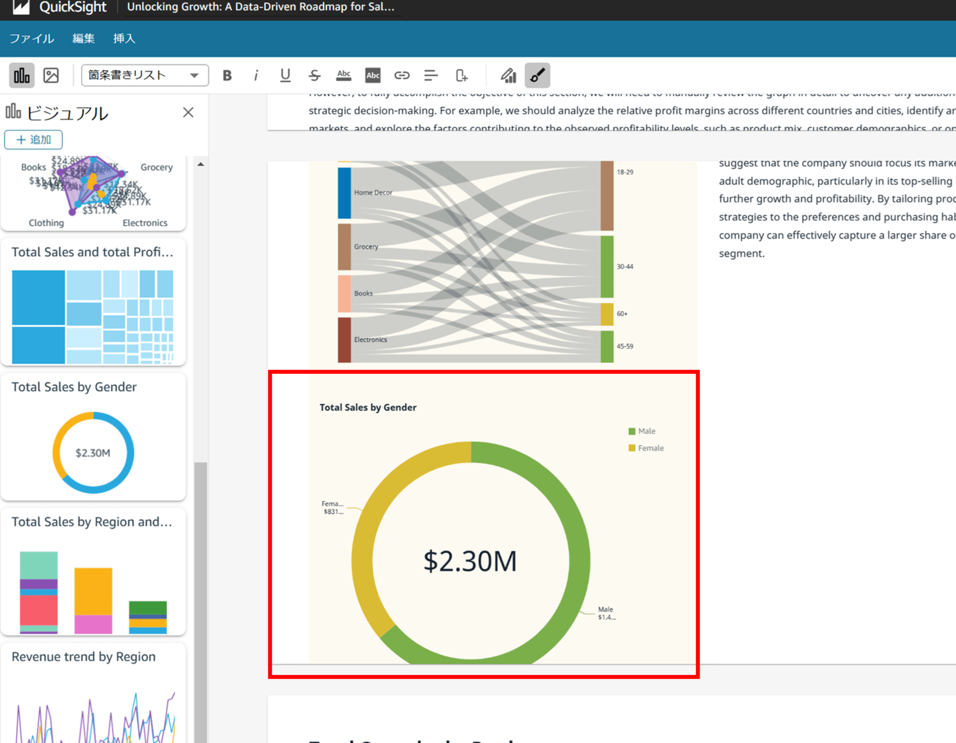Select the Total Sales by Region thumbnail
The image size is (956, 743).
(x=93, y=572)
